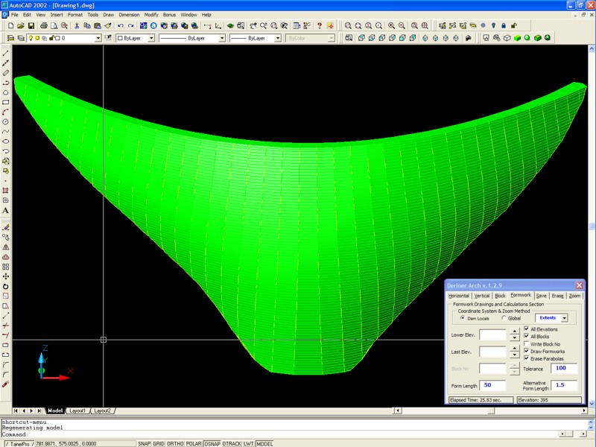This screenshot has height=447, width=596.
Task: Uncheck the Erase Parabolas checkbox
Action: pos(527,358)
